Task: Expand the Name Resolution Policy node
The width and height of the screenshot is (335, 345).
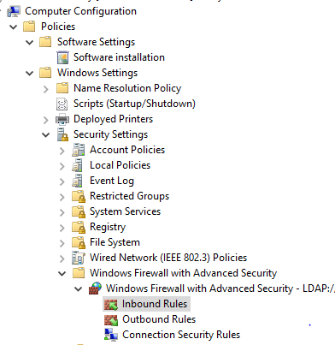Action: click(x=46, y=89)
